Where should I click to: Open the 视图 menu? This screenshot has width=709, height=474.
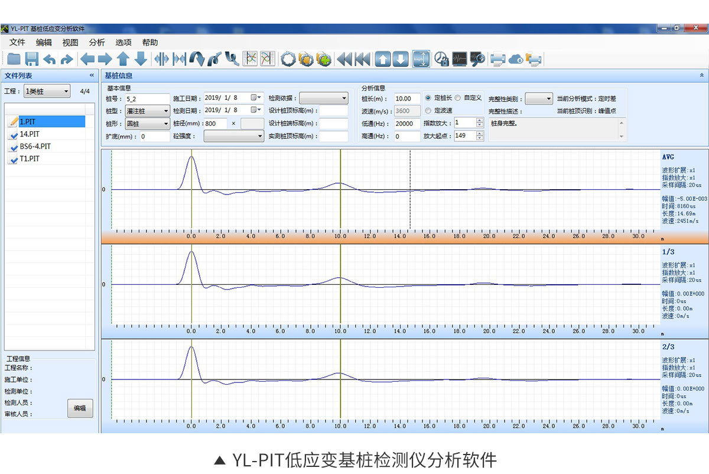click(x=70, y=43)
